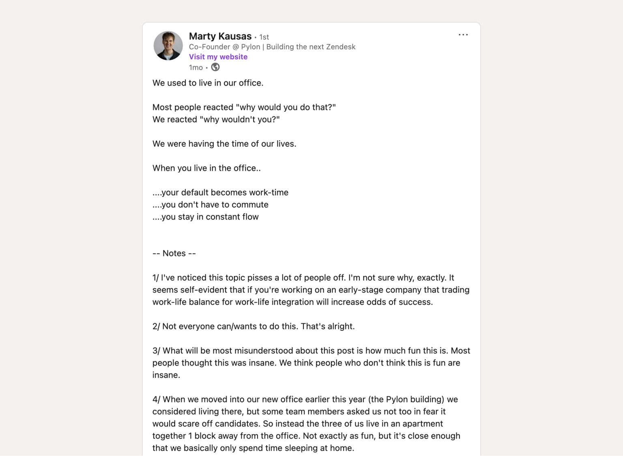Click note 3/ about "most misunderstood" paragraph
The image size is (623, 456).
point(311,363)
